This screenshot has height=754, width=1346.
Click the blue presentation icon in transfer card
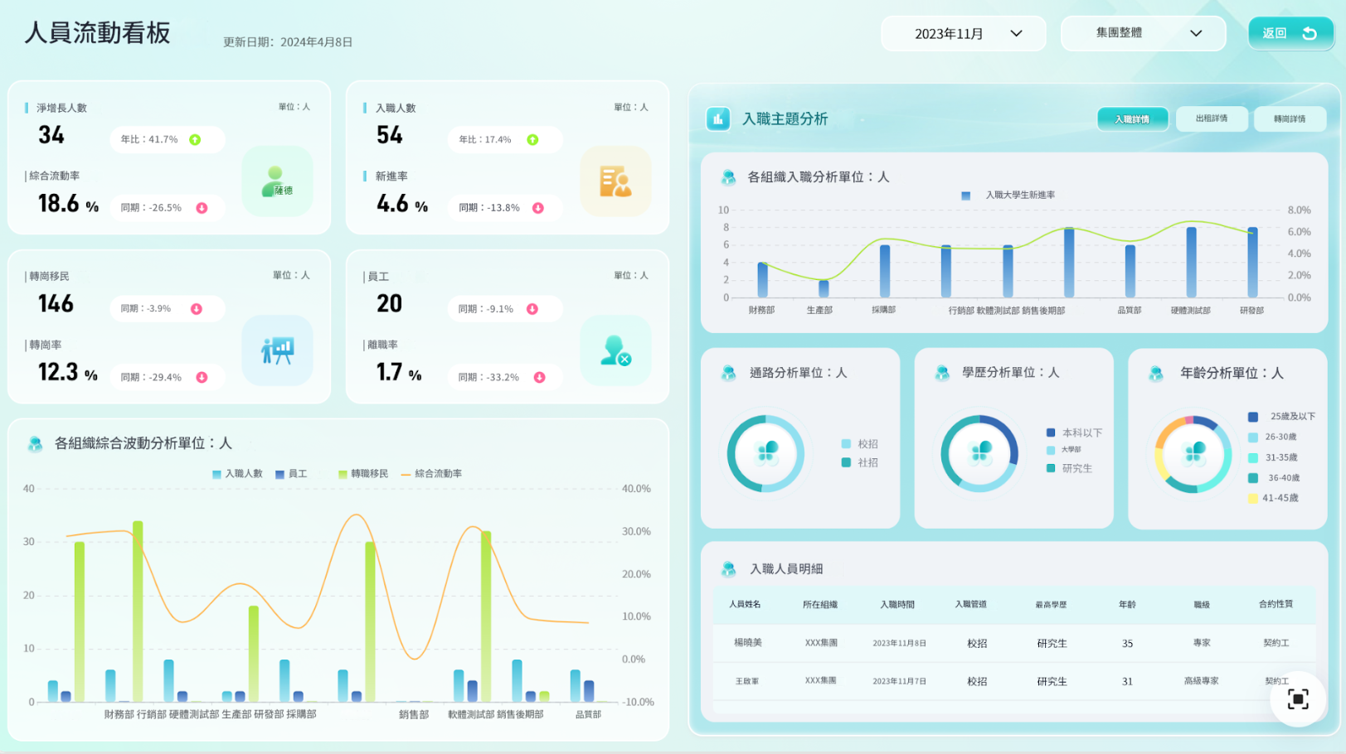point(277,350)
